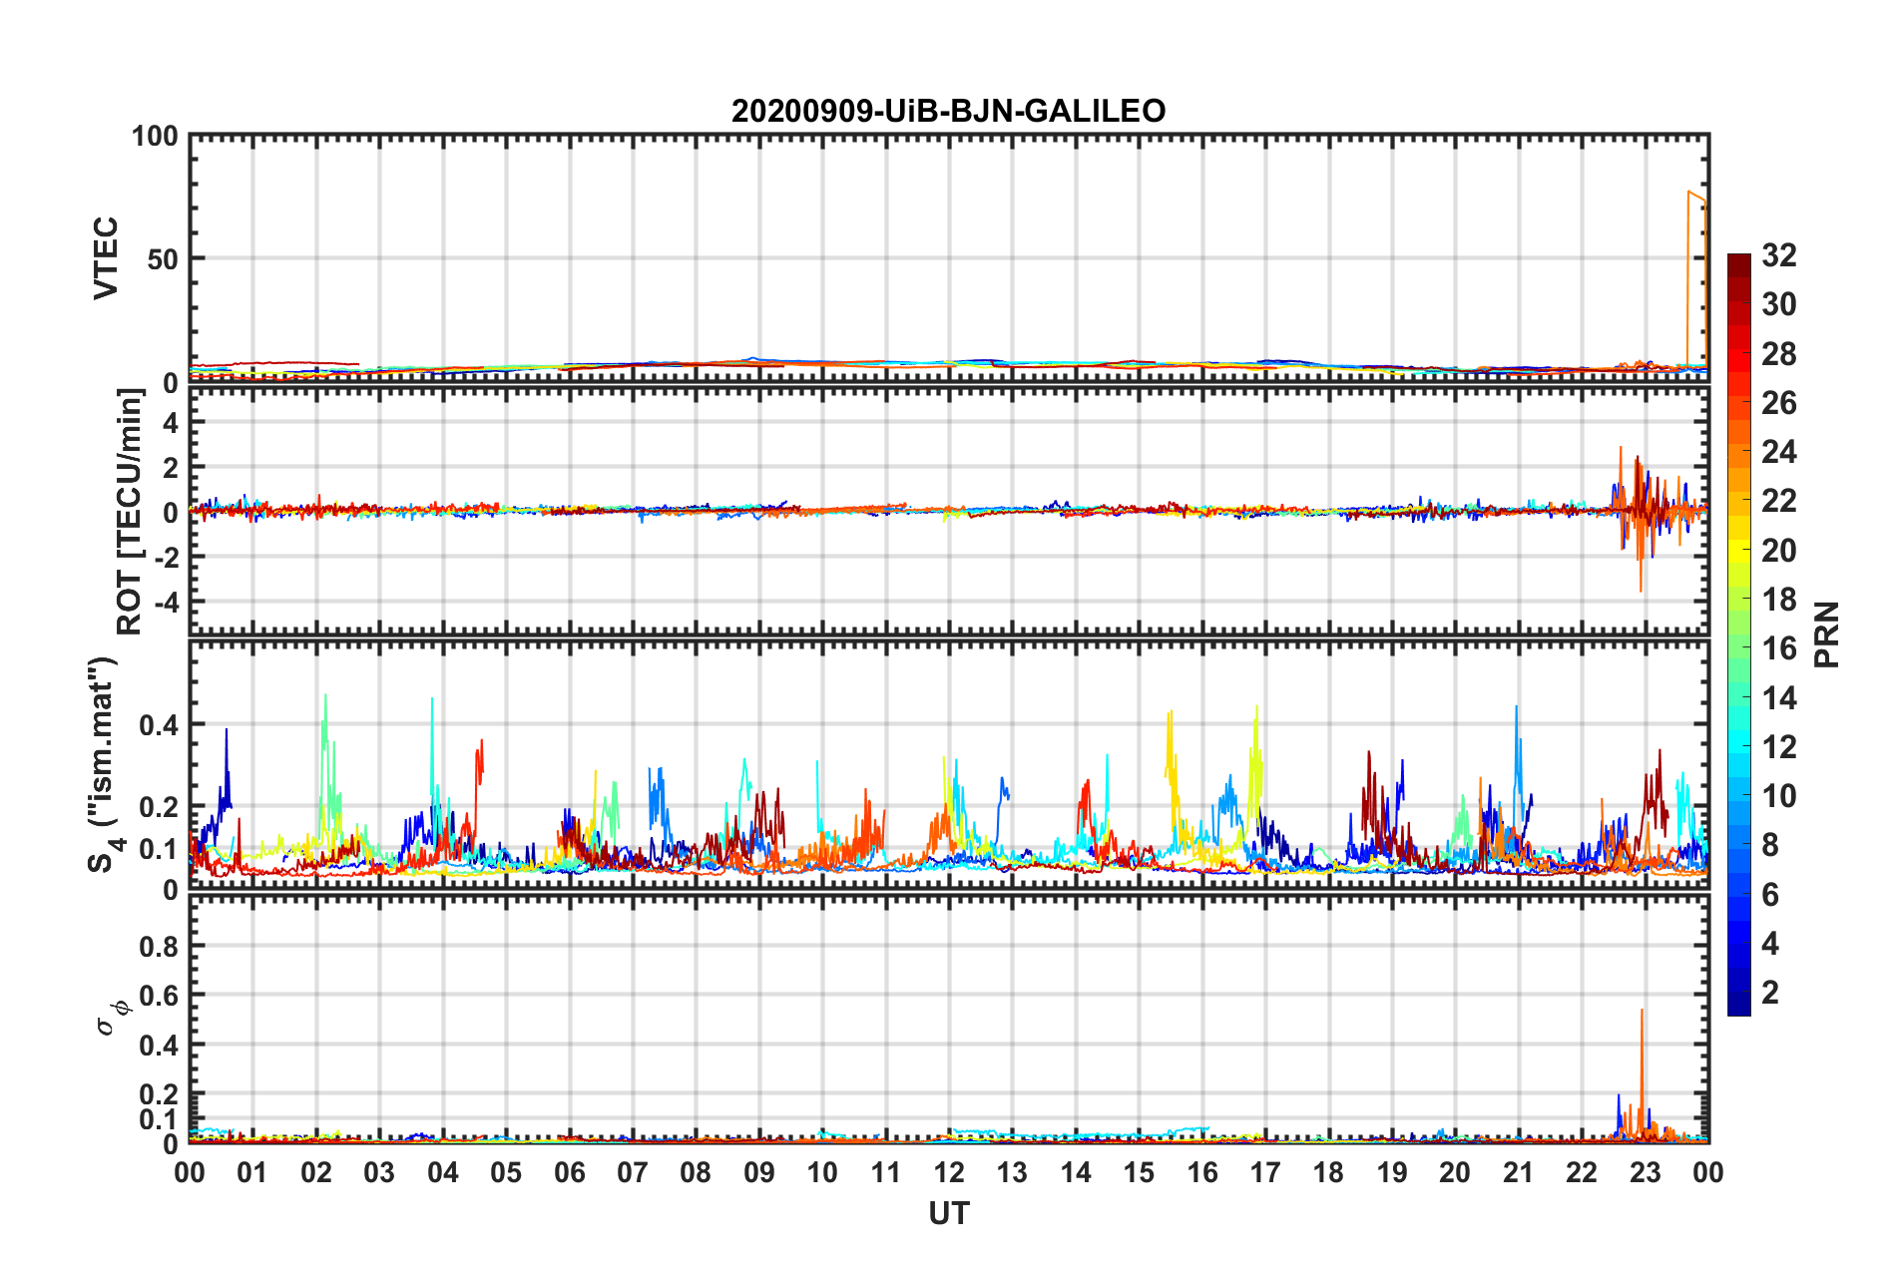
Task: Click UT axis hour label 19
Action: (x=1392, y=1172)
